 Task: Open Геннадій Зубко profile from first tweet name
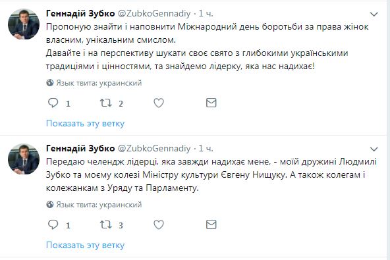pyautogui.click(x=80, y=13)
